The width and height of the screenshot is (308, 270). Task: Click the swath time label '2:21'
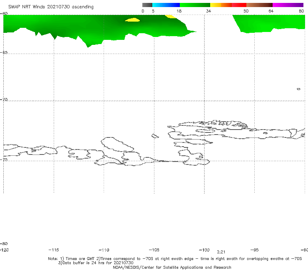coord(221,252)
